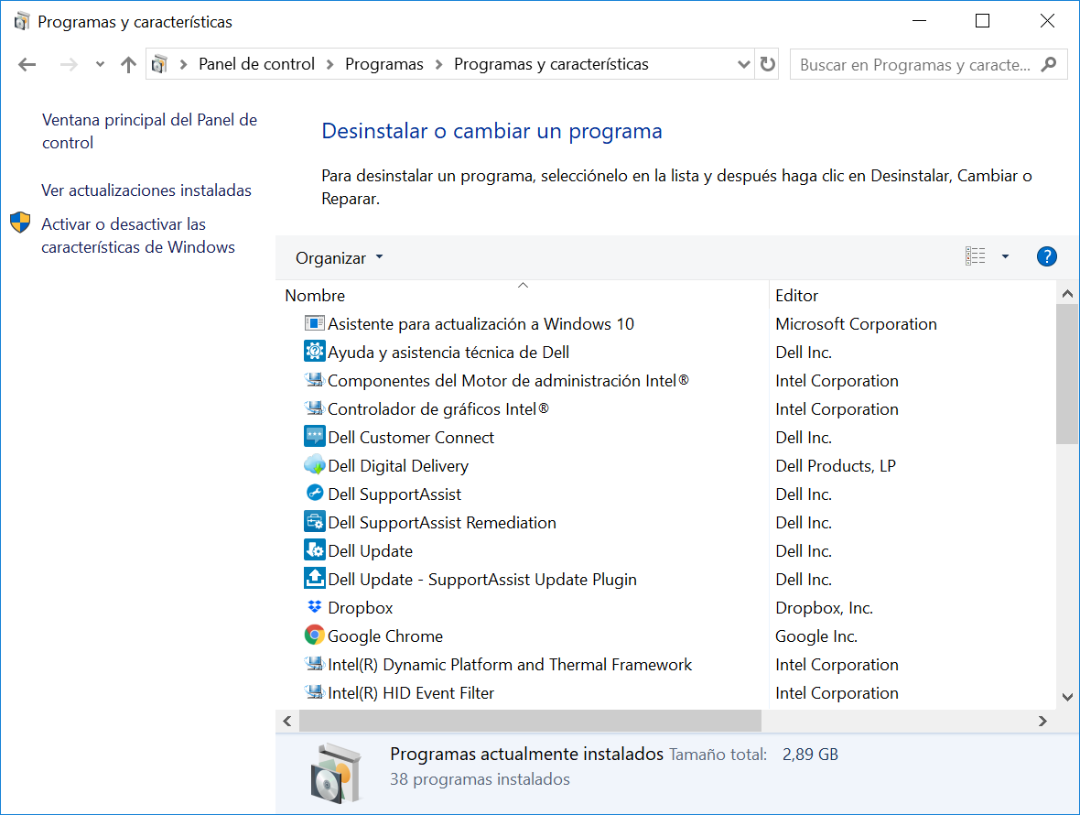
Task: Click the search box for Programas y características
Action: 915,65
